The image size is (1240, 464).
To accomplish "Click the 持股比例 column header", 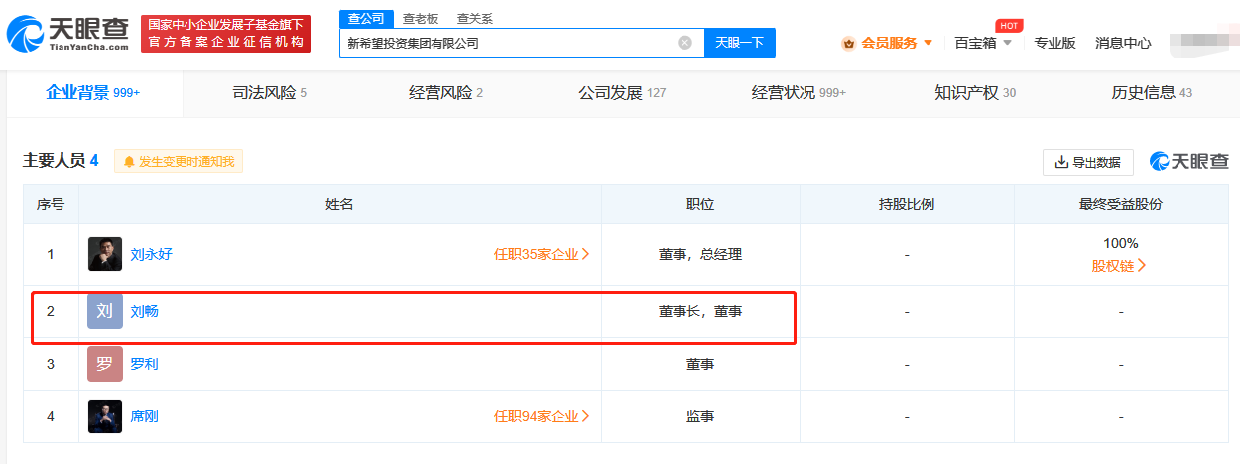I will [907, 204].
